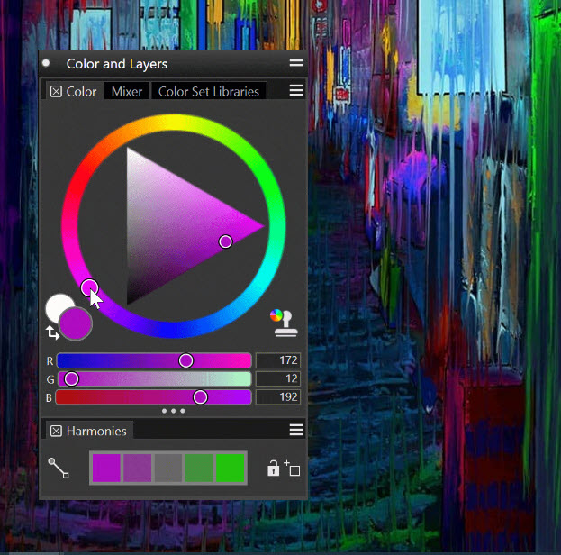Click the white corner of color triangle
The height and width of the screenshot is (555, 561).
click(x=131, y=153)
